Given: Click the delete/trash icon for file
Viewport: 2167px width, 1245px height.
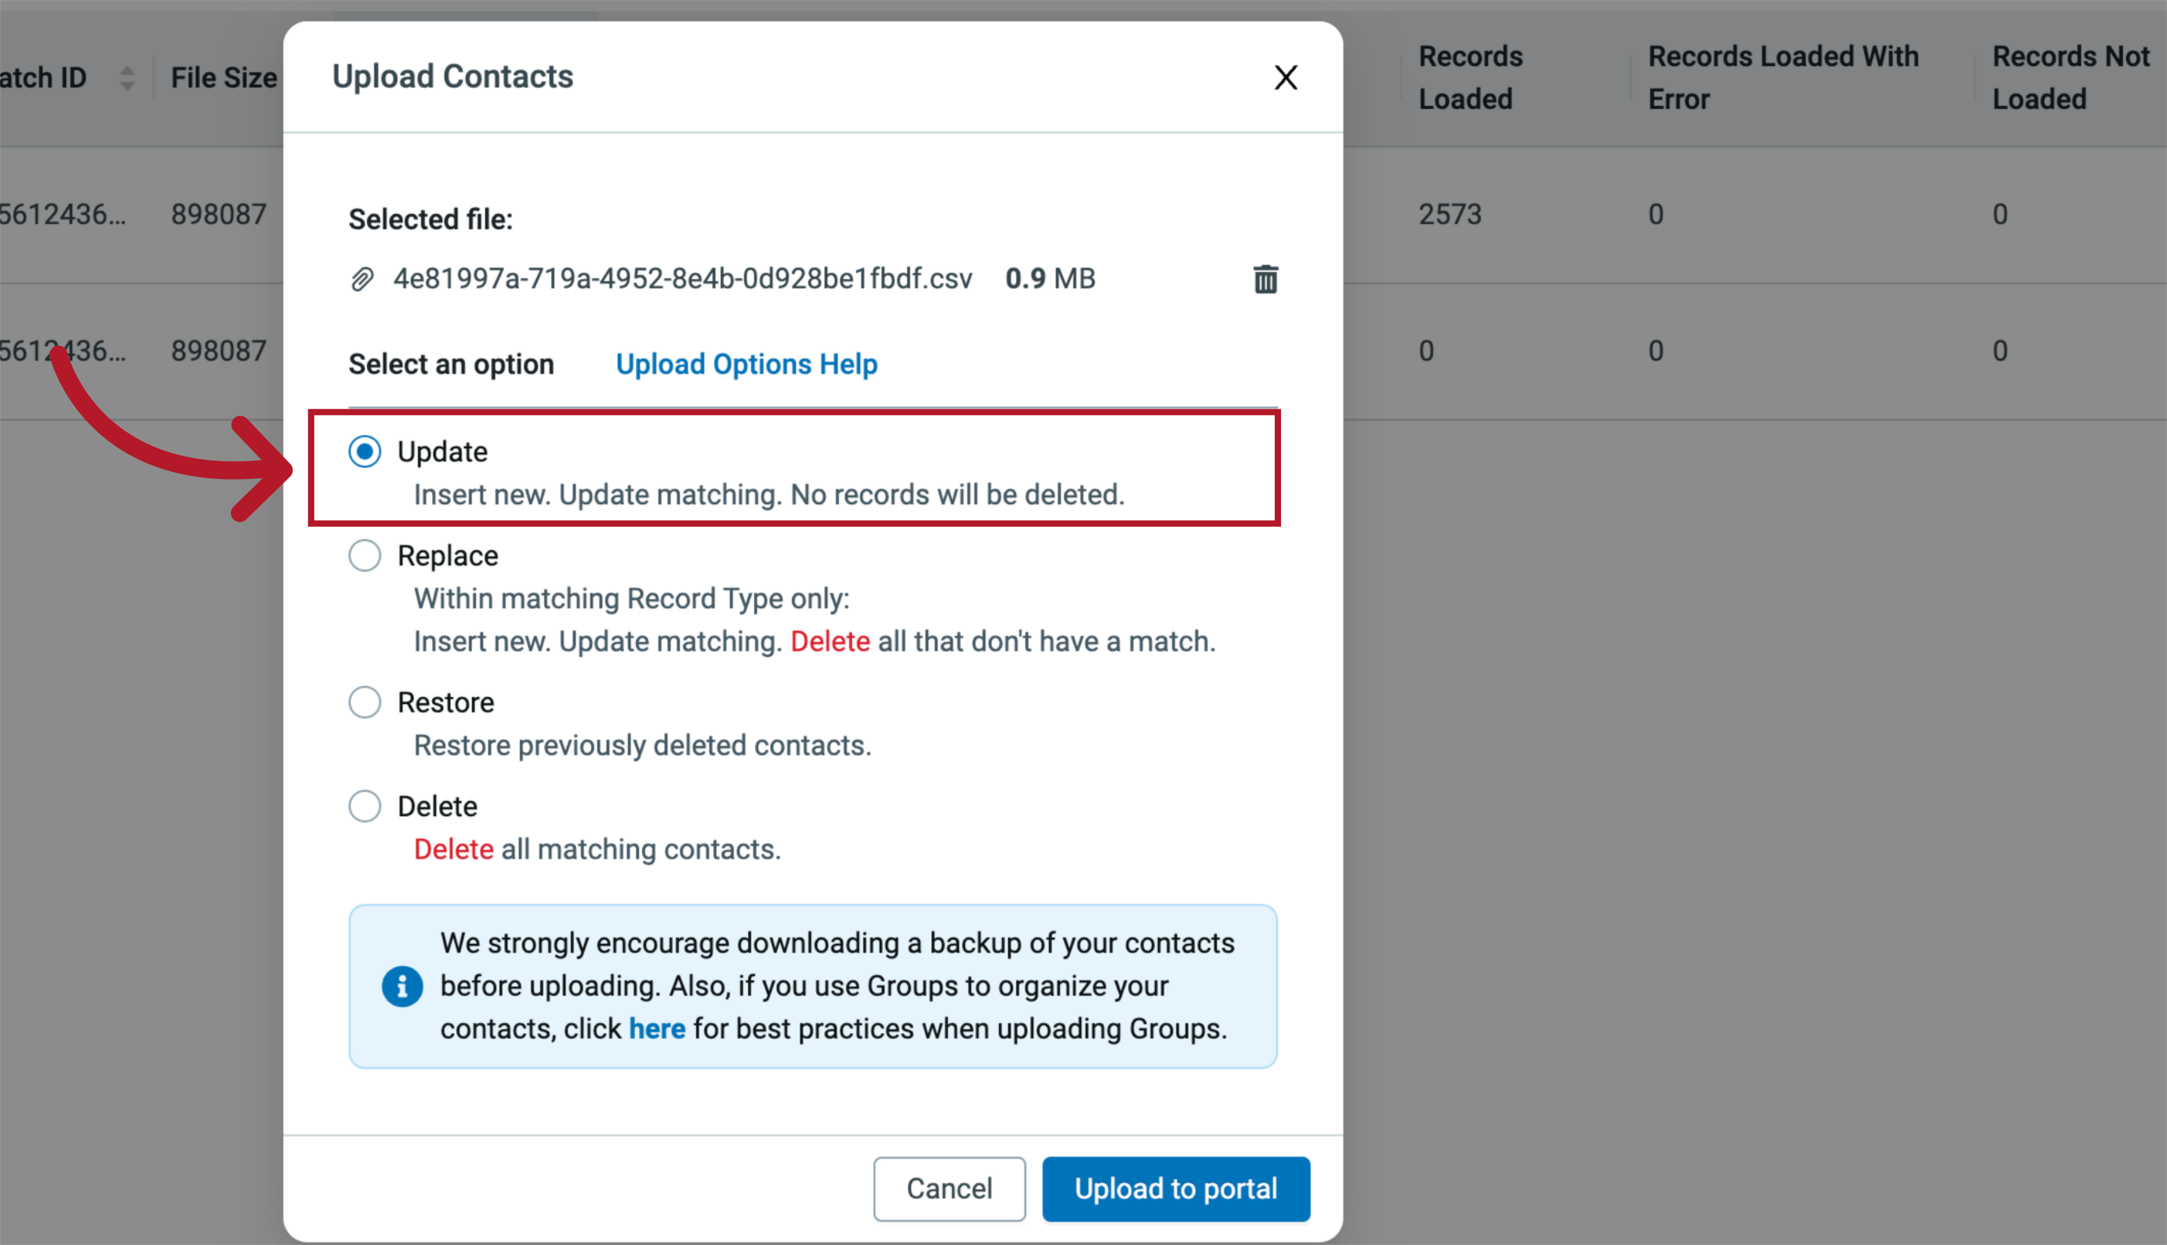Looking at the screenshot, I should [x=1265, y=278].
